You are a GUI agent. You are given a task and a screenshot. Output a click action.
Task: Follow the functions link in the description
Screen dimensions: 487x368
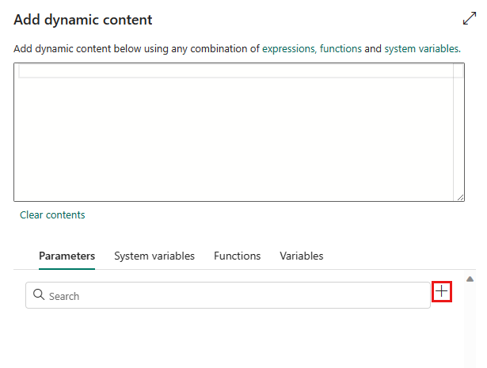click(341, 48)
